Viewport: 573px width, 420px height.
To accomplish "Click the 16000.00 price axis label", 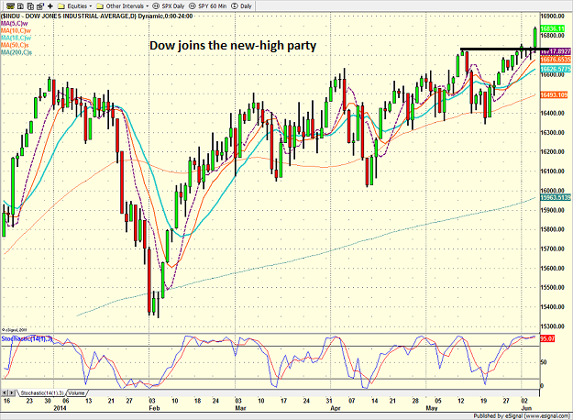I will (x=554, y=191).
